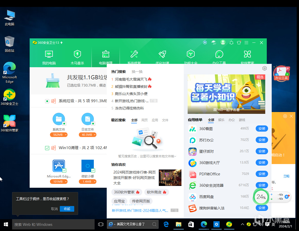This screenshot has height=231, width=299.
Task: Open 木马查杀 virus scan
Action: click(x=77, y=57)
